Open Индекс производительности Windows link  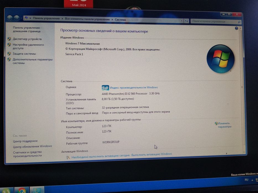click(134, 87)
